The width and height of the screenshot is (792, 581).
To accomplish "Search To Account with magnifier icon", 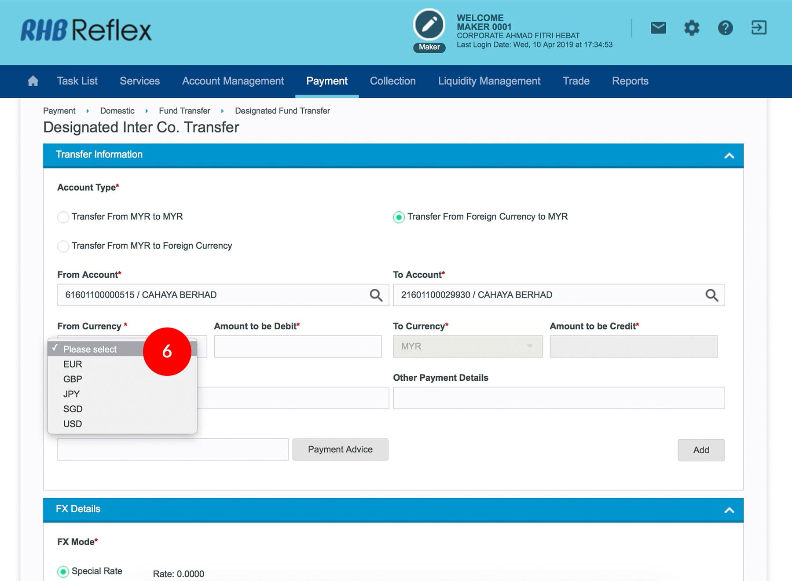I will (711, 295).
